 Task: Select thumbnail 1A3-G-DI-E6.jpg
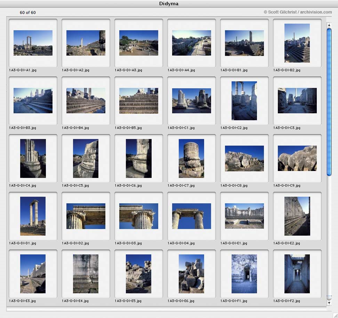coord(191,274)
